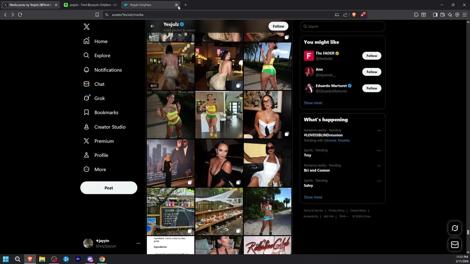Open the browser hamburger main menu

[x=464, y=15]
